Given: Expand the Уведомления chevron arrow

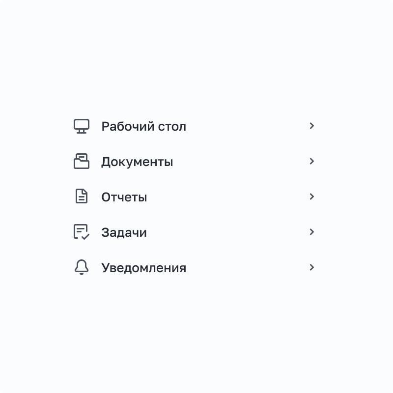Looking at the screenshot, I should (311, 267).
